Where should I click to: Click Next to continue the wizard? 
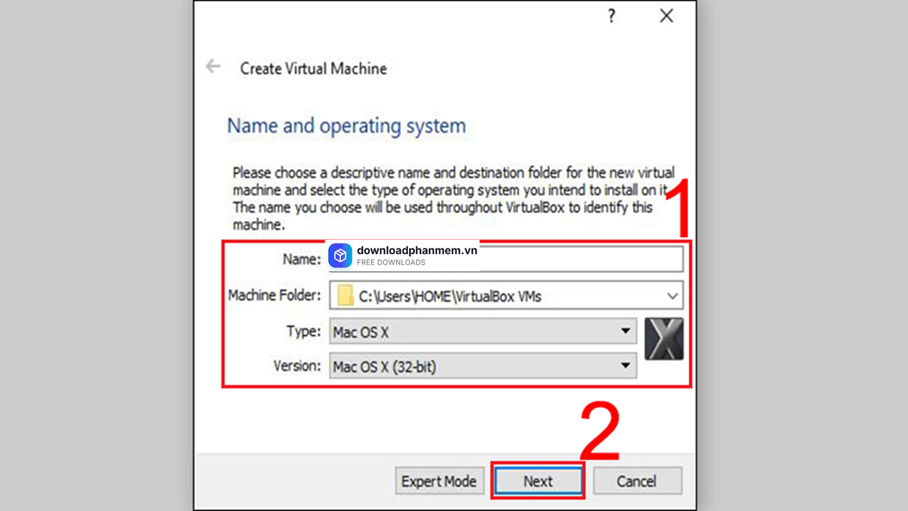pos(538,481)
